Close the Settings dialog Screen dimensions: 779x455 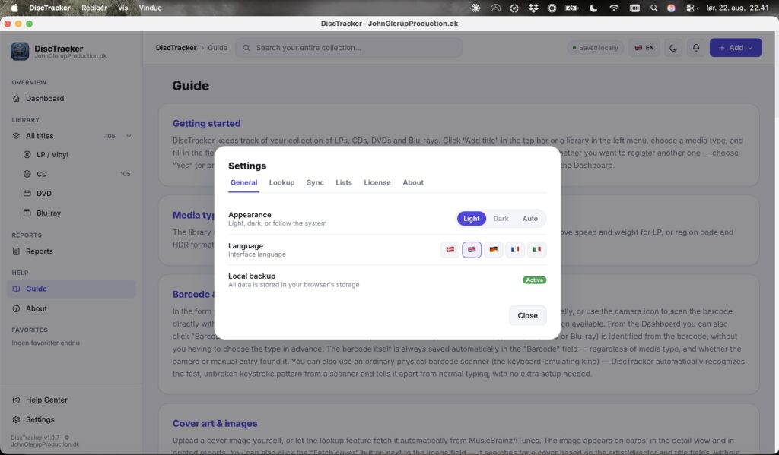click(x=528, y=315)
